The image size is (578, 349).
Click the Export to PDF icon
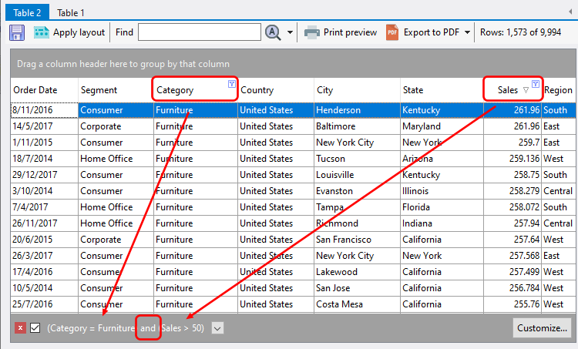pos(392,32)
